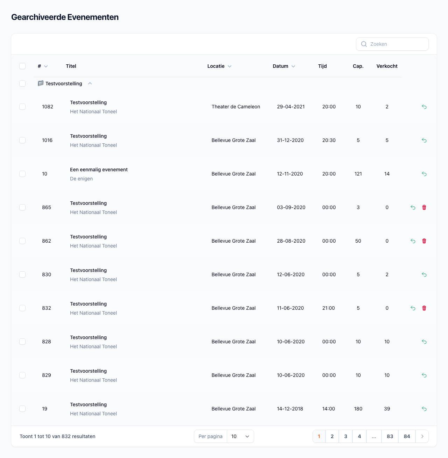The image size is (448, 458).
Task: Restore event 1082 with the green arrow
Action: pos(424,107)
